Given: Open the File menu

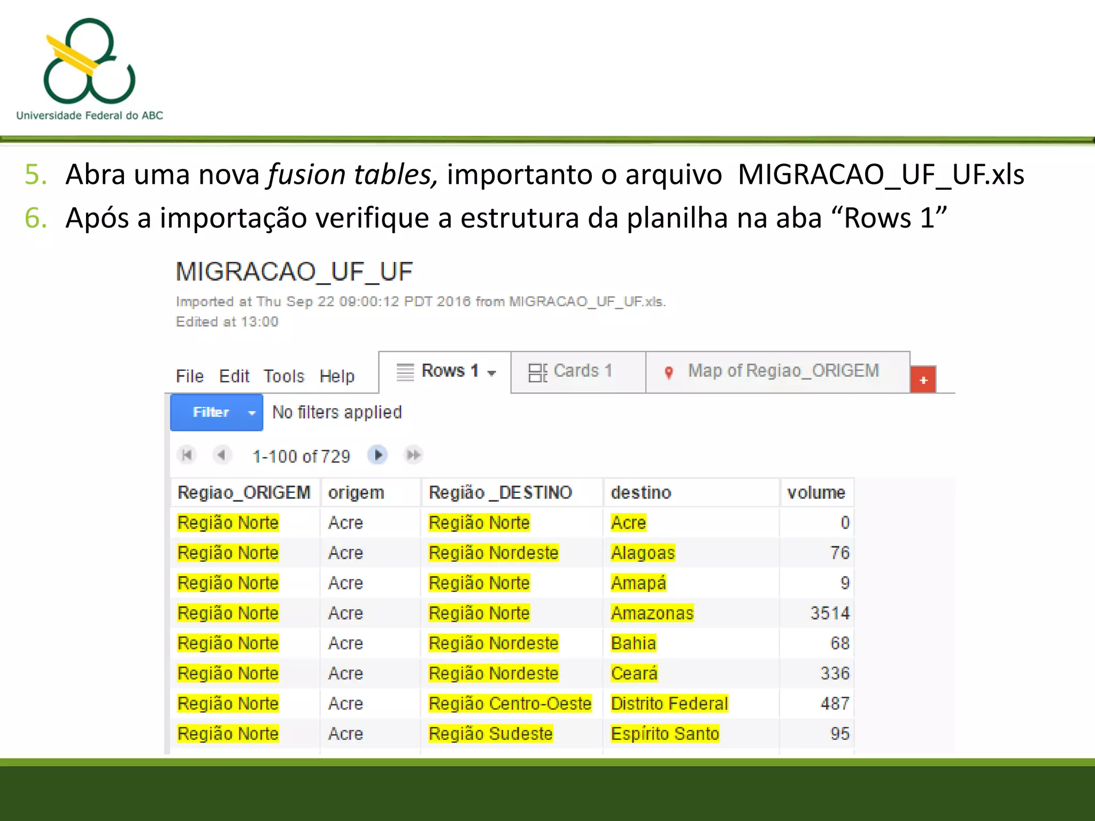Looking at the screenshot, I should point(190,376).
